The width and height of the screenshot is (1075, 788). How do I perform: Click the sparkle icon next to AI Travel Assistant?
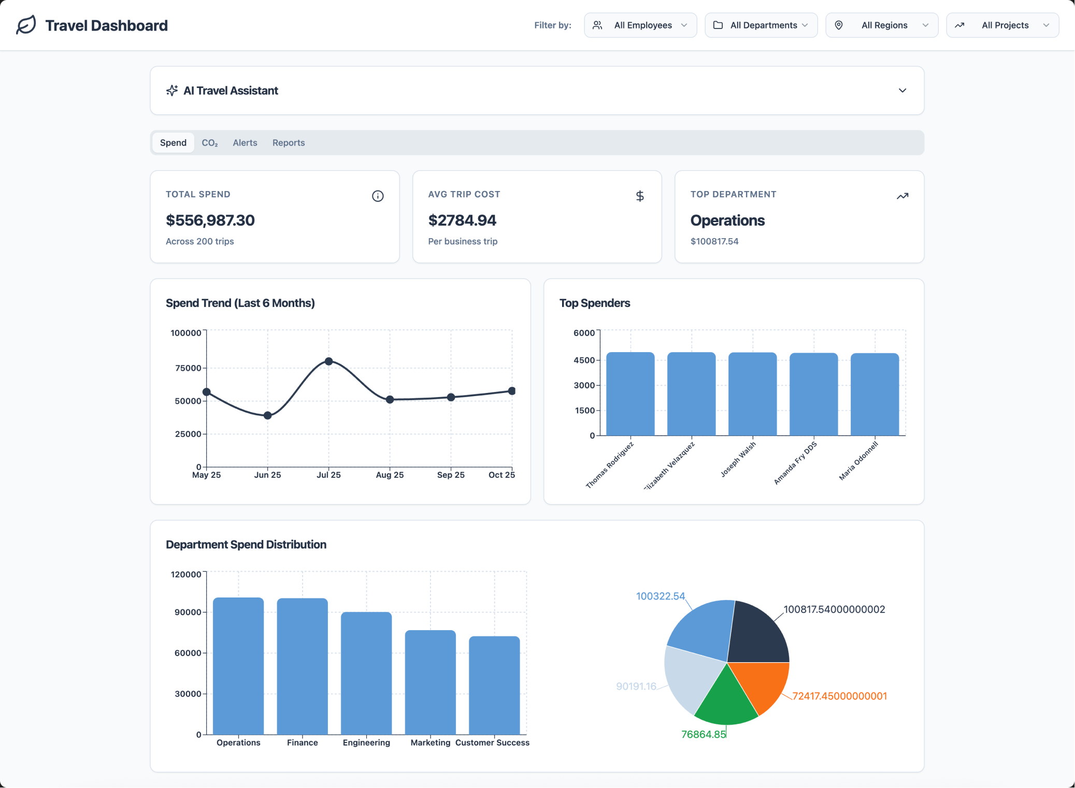172,91
